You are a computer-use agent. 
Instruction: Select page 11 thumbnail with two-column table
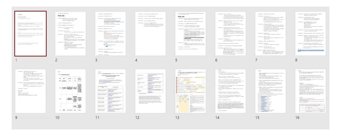point(111,91)
